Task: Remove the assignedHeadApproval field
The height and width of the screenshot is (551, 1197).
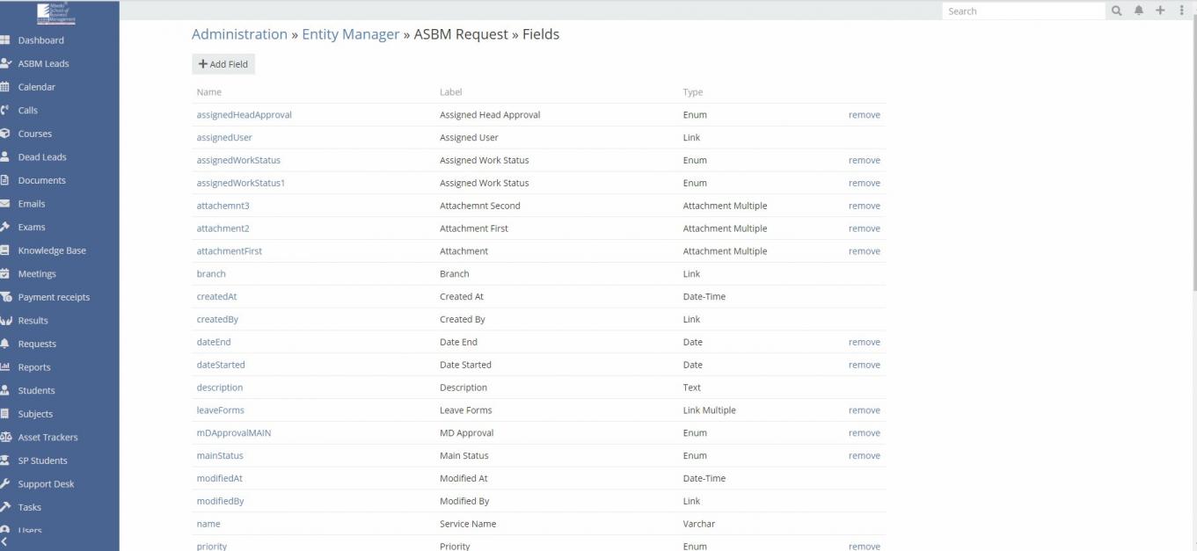Action: (864, 115)
